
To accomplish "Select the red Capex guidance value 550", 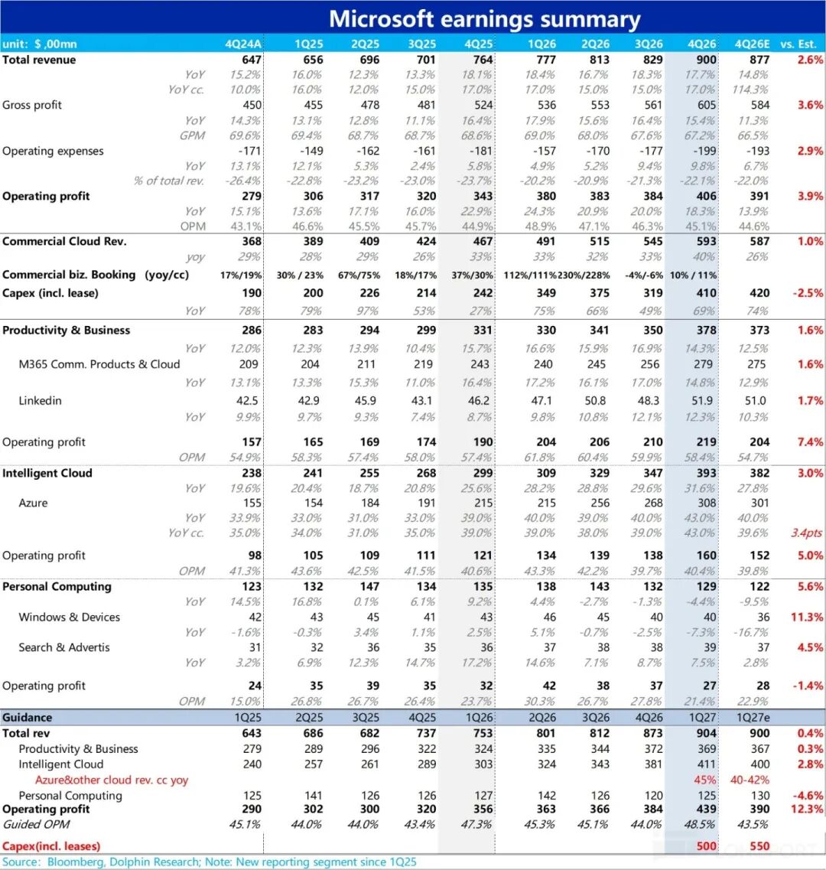I will click(x=759, y=846).
